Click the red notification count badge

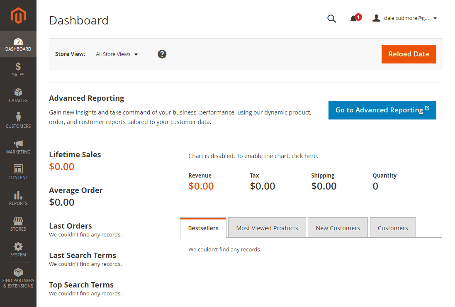click(x=358, y=17)
